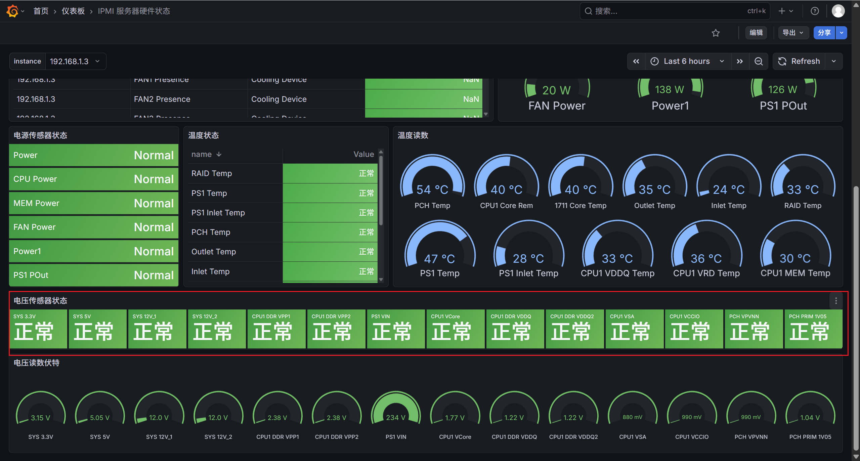Focus the 搜索 search field
This screenshot has width=860, height=461.
[675, 11]
